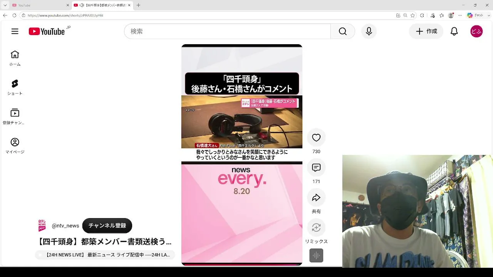This screenshot has width=493, height=277.
Task: Mute the tab via speaker icon
Action: tap(82, 5)
